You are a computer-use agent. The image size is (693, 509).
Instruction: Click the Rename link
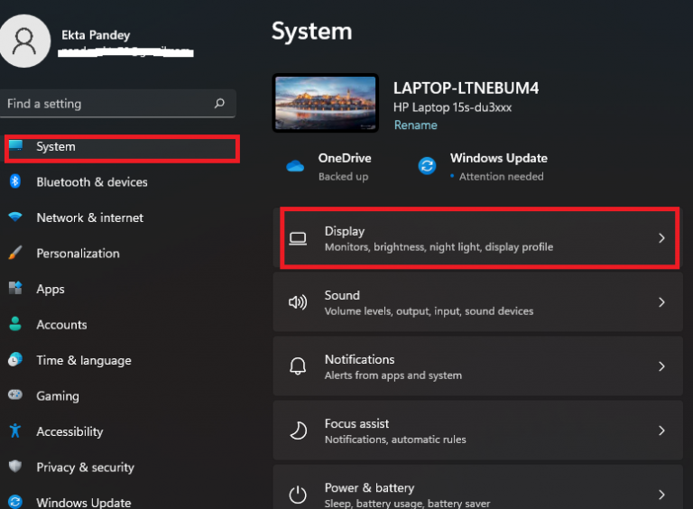[415, 125]
